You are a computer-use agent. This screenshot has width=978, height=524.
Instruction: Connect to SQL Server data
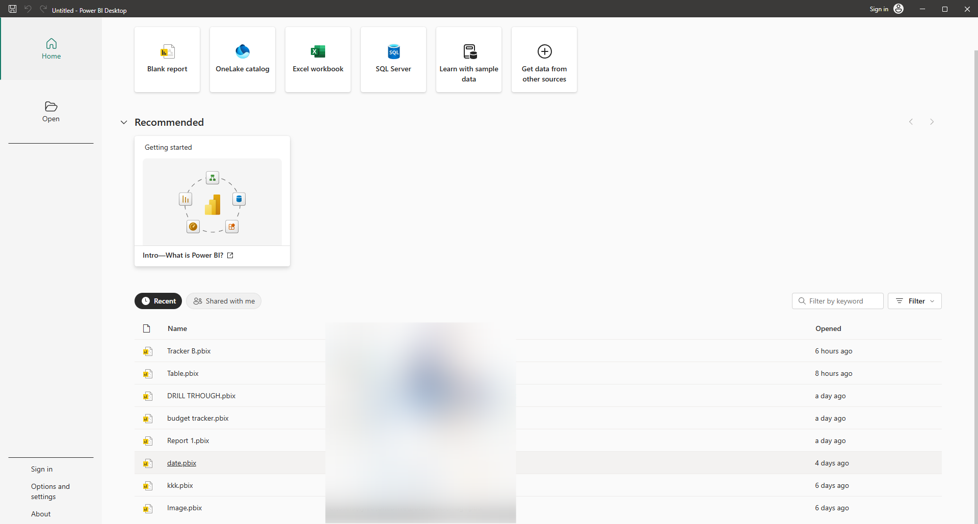tap(393, 60)
